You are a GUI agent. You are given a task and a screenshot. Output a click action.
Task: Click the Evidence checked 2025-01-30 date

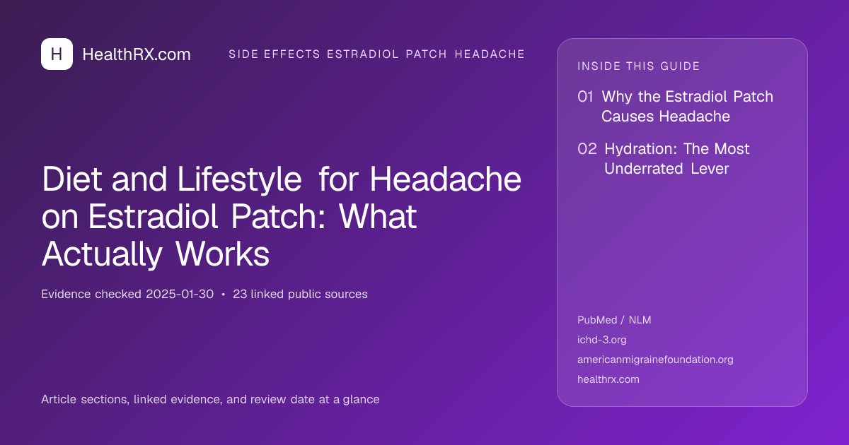click(x=127, y=294)
